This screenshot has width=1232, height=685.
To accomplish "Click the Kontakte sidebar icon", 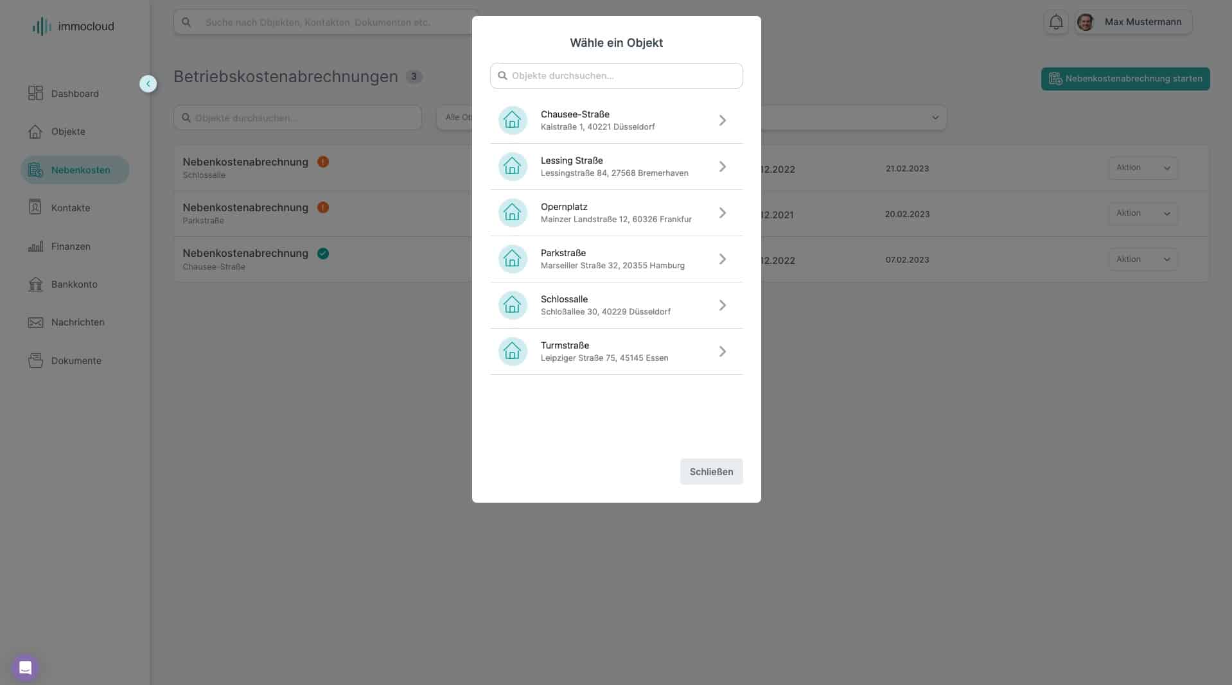I will click(35, 207).
